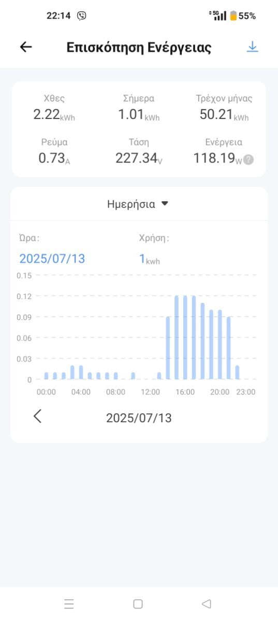Go to previous day with left chevron
This screenshot has height=621, width=278.
click(x=37, y=416)
